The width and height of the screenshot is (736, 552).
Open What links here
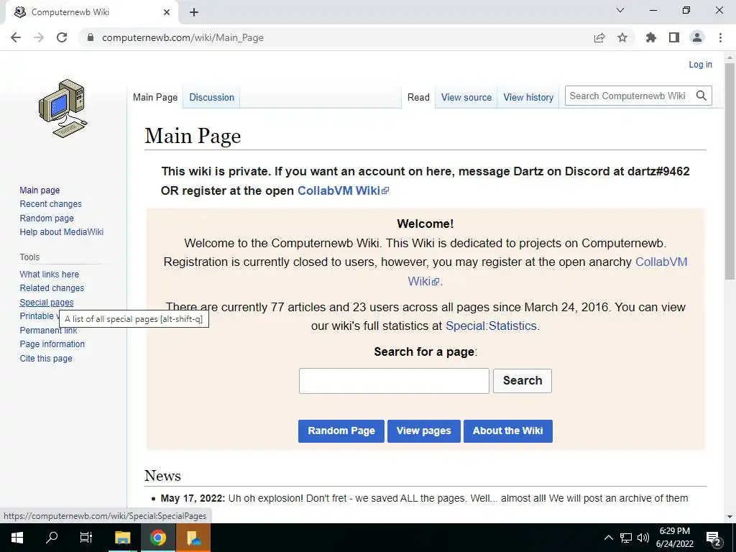[x=50, y=274]
